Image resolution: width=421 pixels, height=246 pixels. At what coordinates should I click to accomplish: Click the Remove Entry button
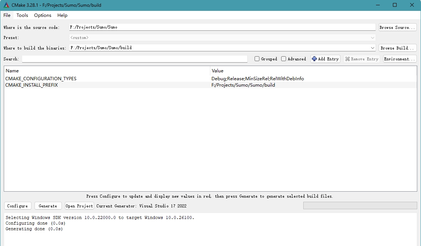(x=362, y=59)
